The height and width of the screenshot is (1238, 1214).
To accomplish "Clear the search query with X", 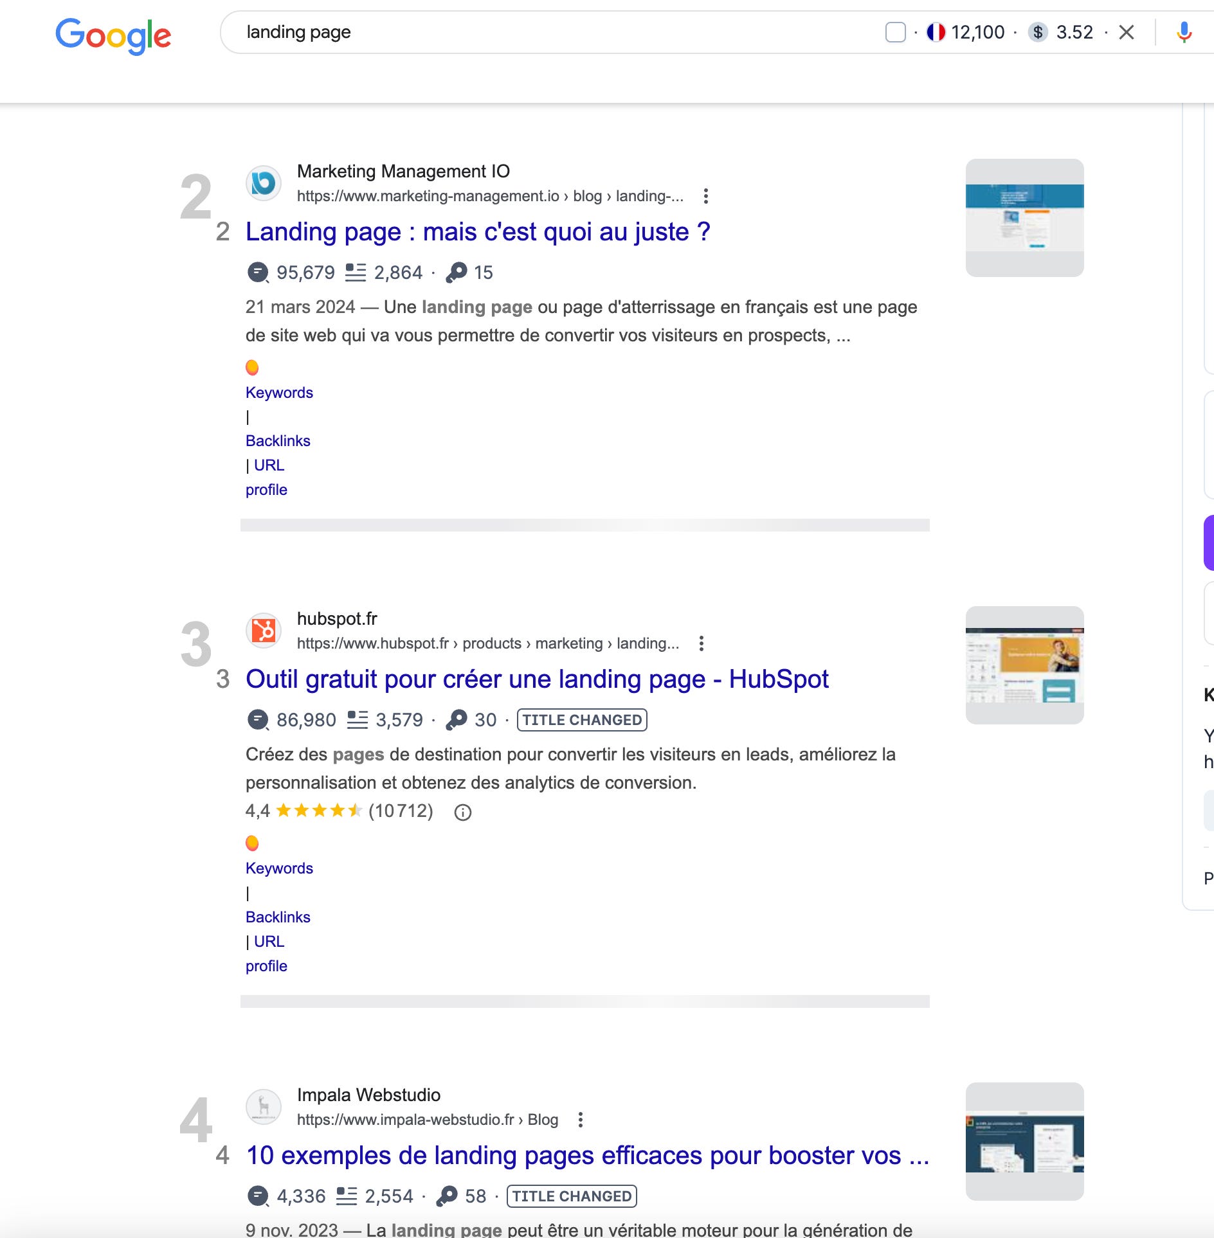I will pos(1127,32).
